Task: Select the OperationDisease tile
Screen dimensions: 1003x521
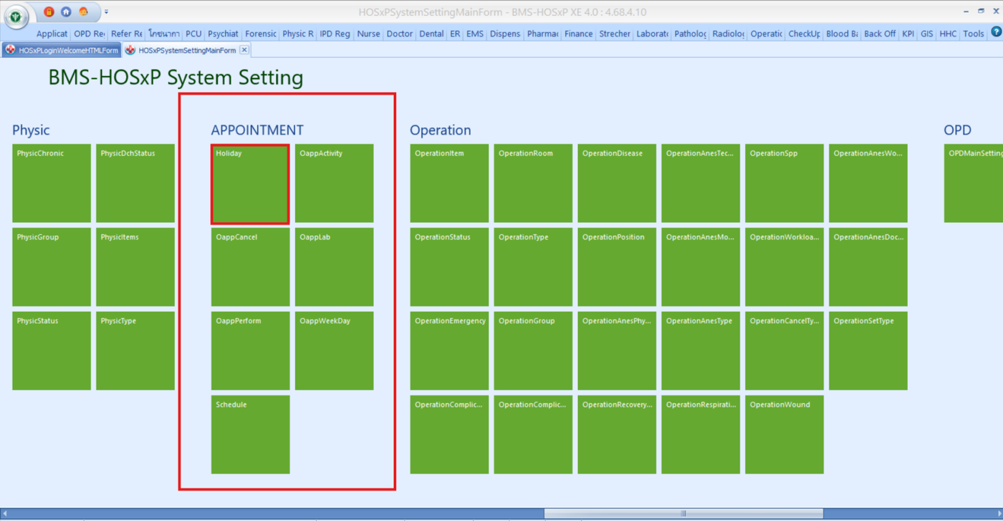Action: coord(617,183)
